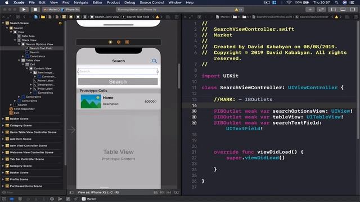Open the Editor menu
Viewport: 360px width, 202px height.
tap(97, 2)
